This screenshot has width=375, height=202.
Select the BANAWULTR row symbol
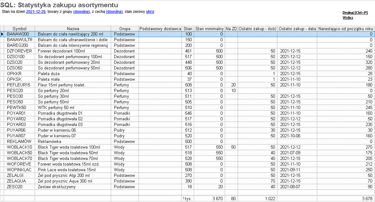[x=19, y=40]
